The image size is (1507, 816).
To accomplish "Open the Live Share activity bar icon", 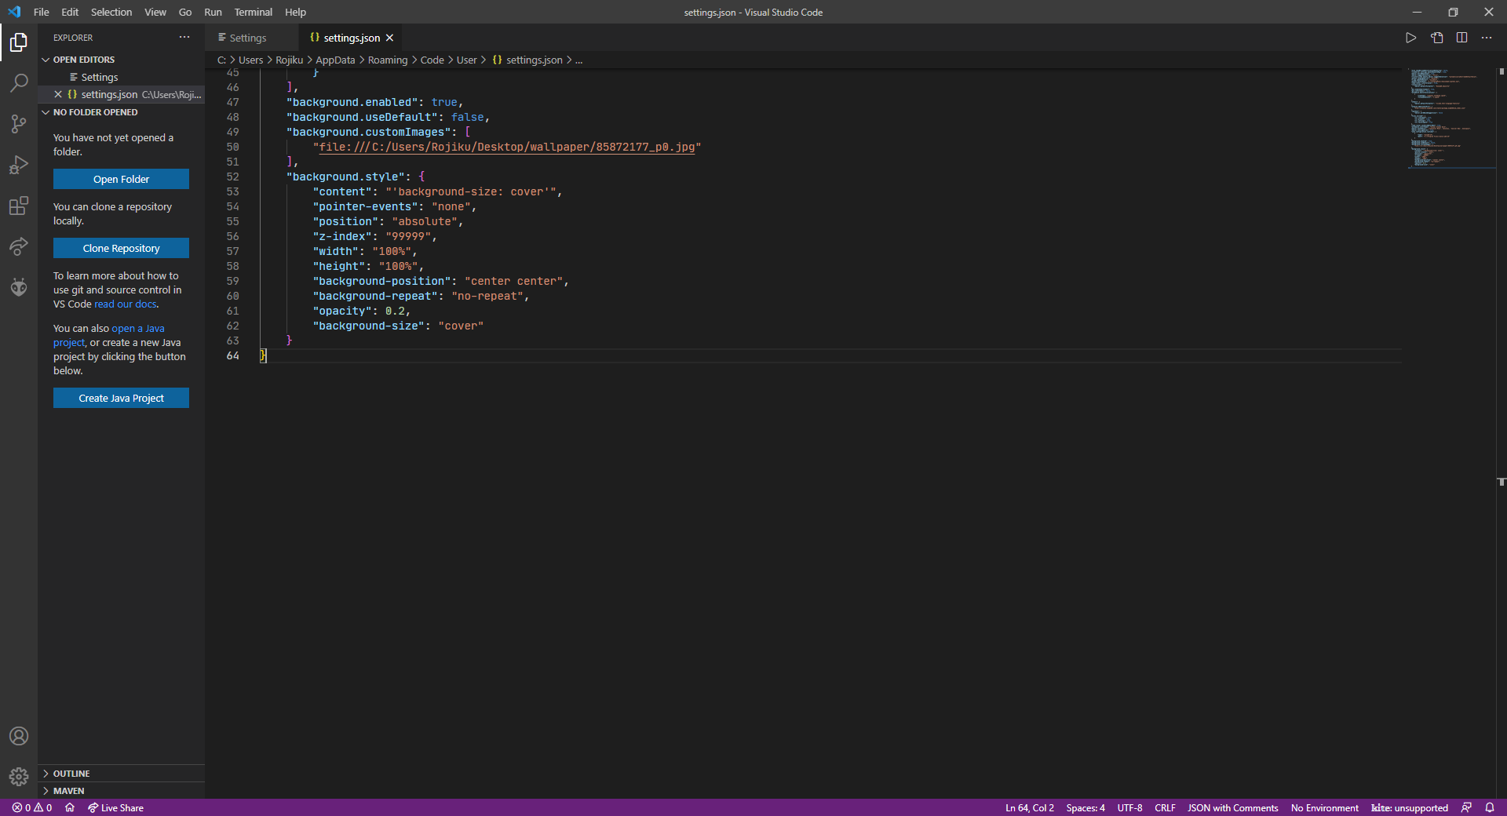I will 19,246.
